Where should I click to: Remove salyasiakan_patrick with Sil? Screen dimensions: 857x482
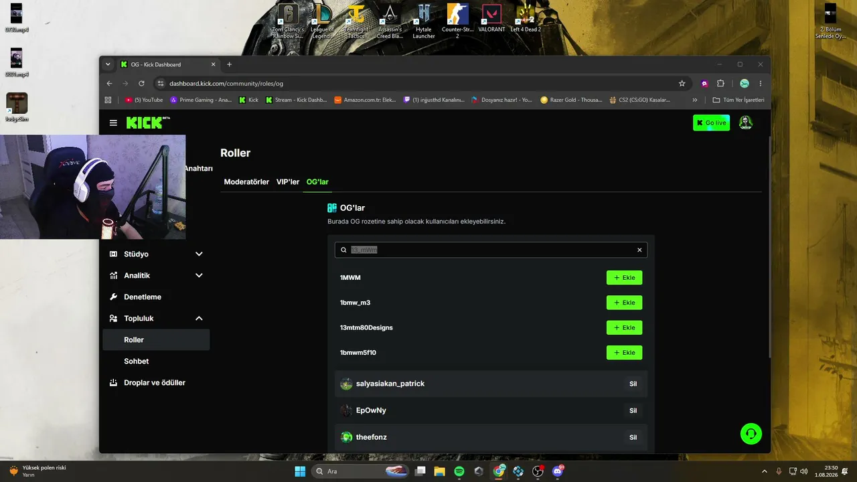coord(633,384)
